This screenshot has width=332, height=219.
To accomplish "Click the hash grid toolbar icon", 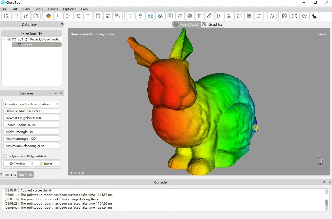I will pos(200,16).
